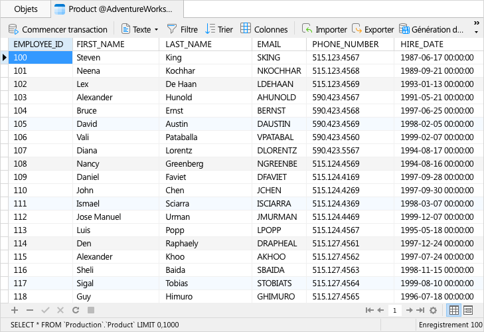Jump to the last page of records
Image resolution: width=484 pixels, height=332 pixels.
(x=421, y=310)
